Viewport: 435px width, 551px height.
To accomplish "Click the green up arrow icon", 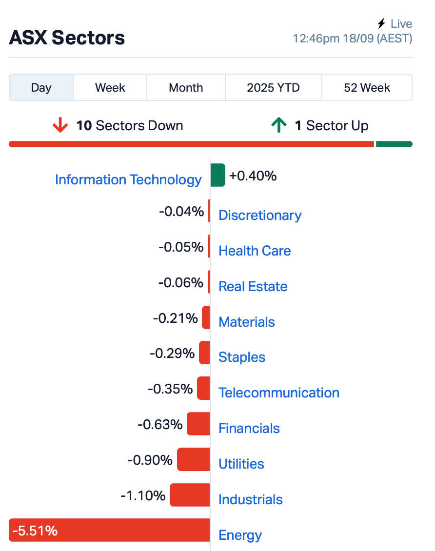I will (x=279, y=126).
